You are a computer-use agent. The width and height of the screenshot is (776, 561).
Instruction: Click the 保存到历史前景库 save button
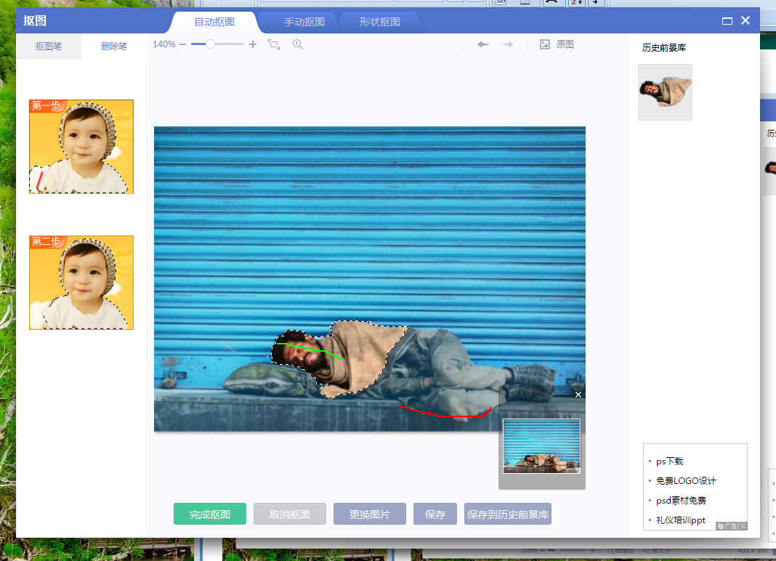(507, 514)
